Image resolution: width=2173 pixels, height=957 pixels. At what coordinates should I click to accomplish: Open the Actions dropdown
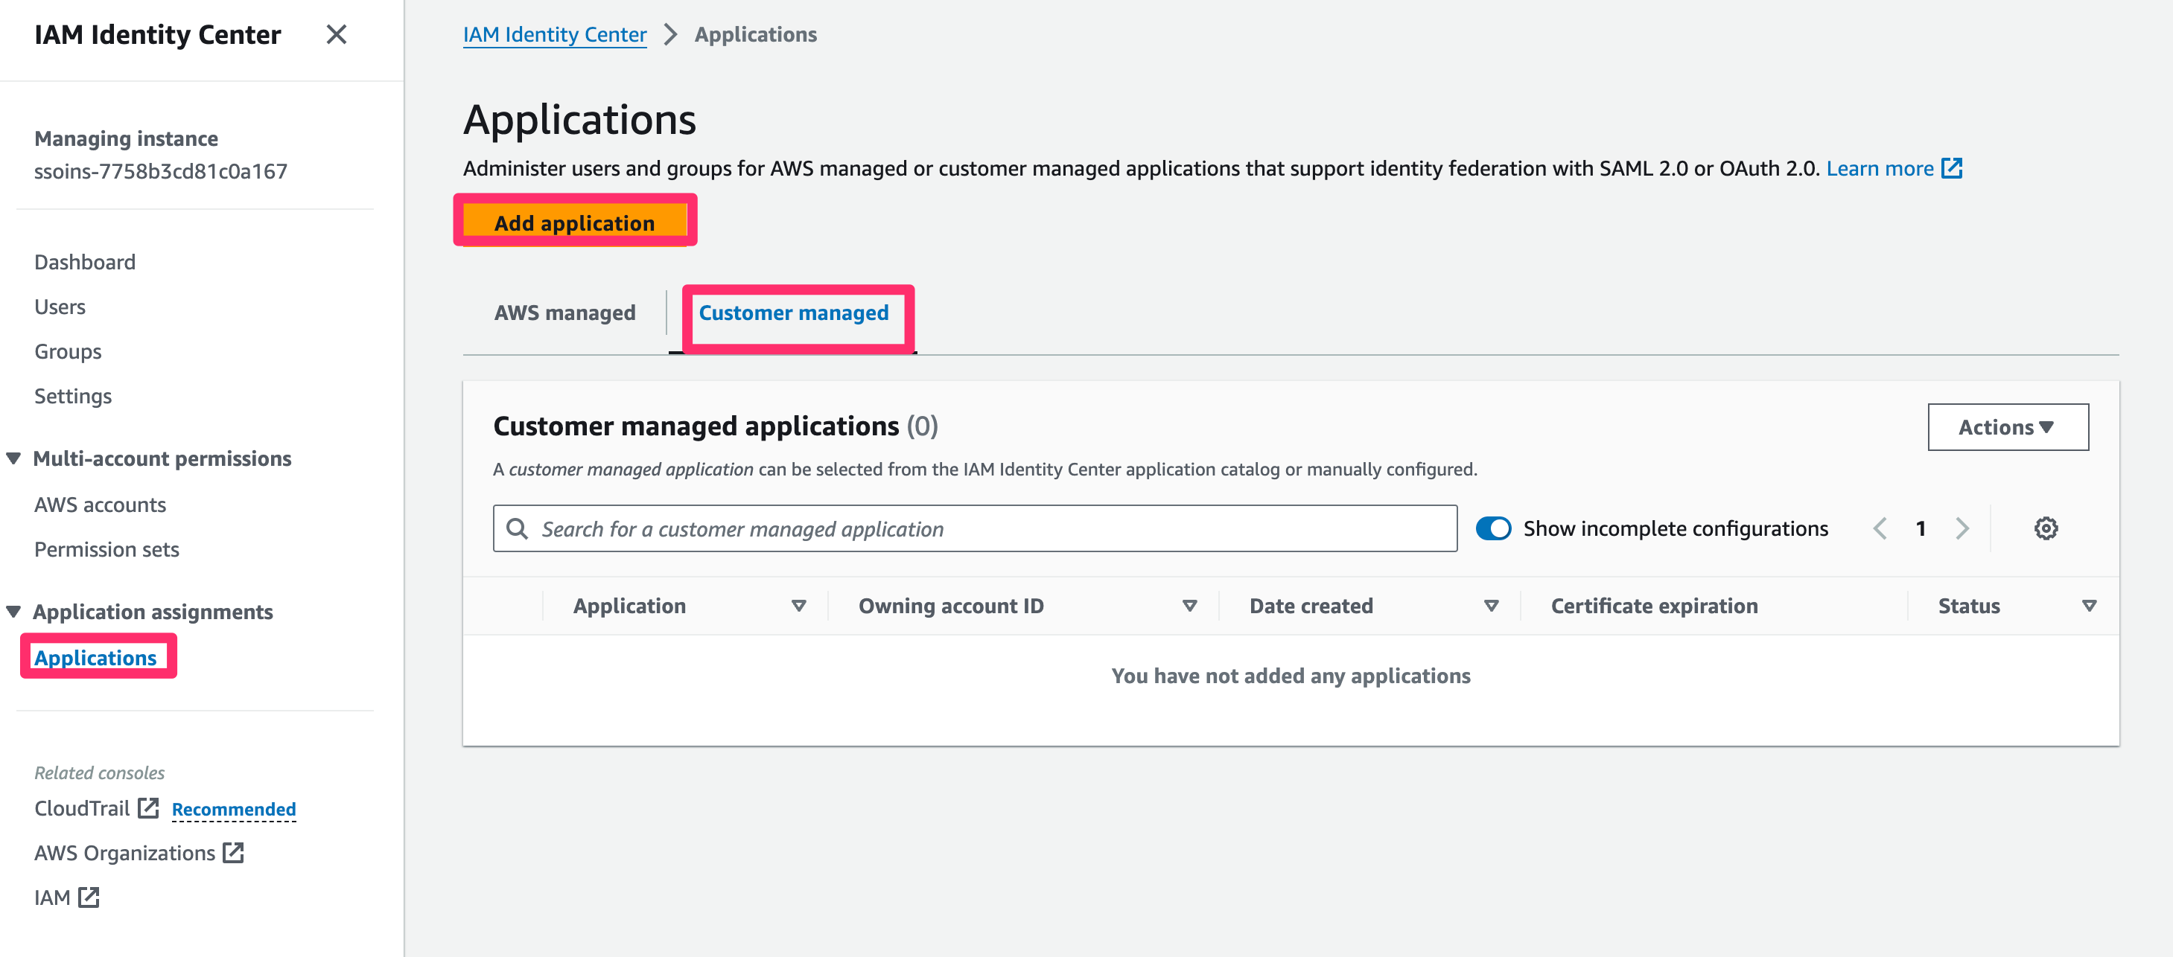pyautogui.click(x=2008, y=427)
